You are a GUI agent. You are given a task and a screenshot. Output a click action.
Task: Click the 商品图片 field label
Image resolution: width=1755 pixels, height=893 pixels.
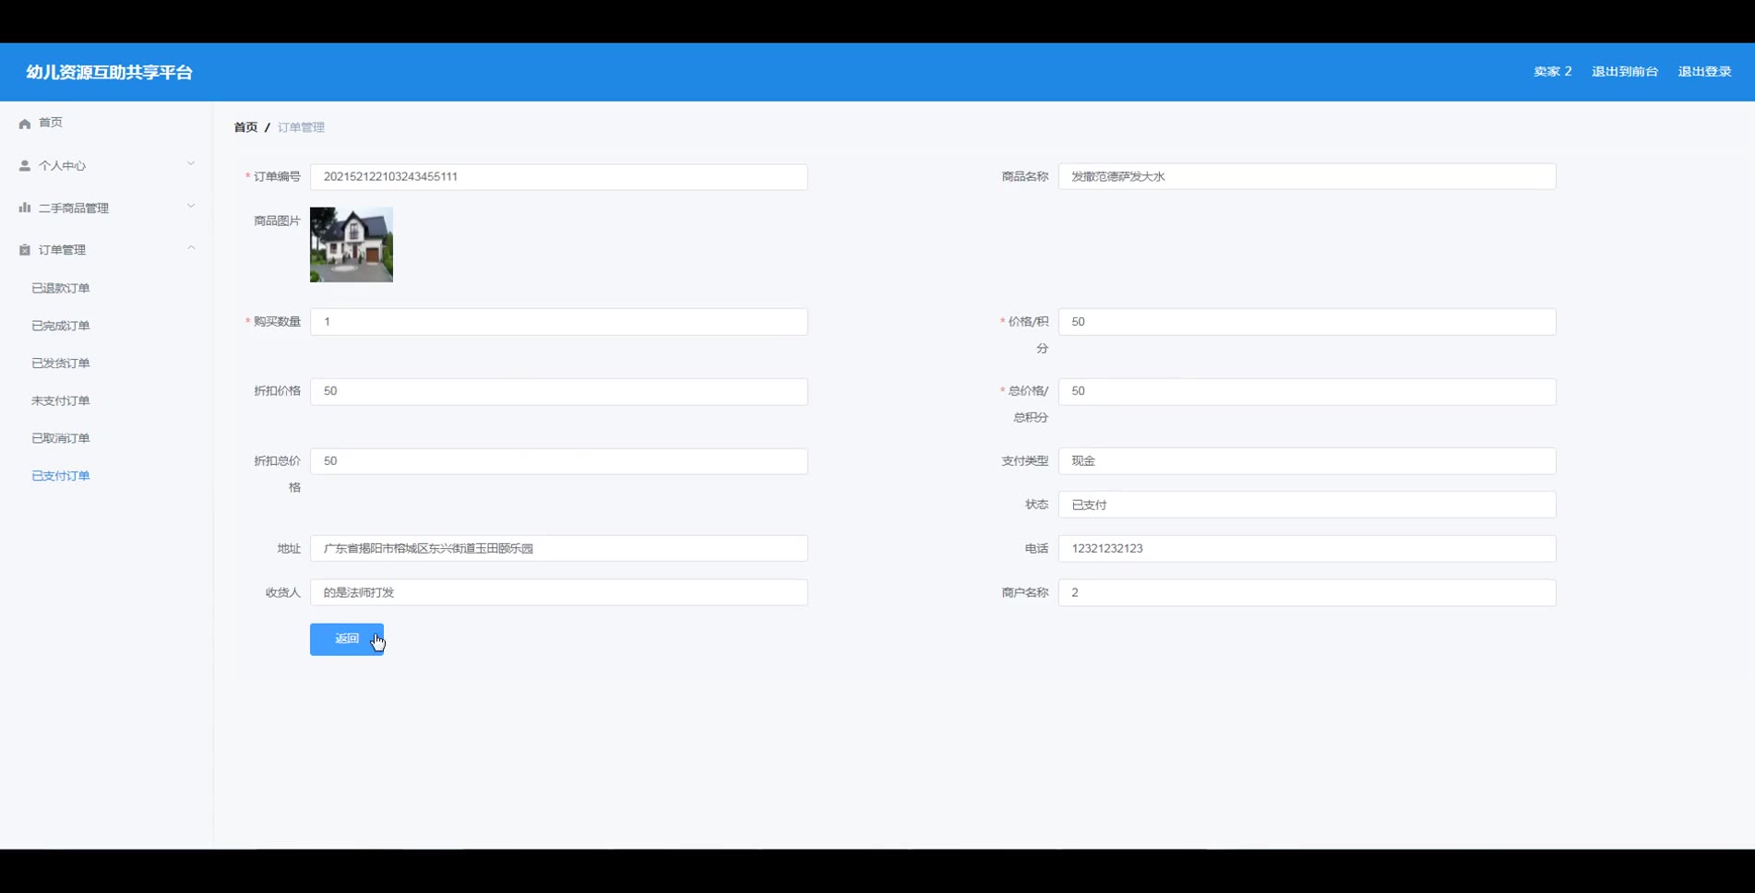click(277, 221)
